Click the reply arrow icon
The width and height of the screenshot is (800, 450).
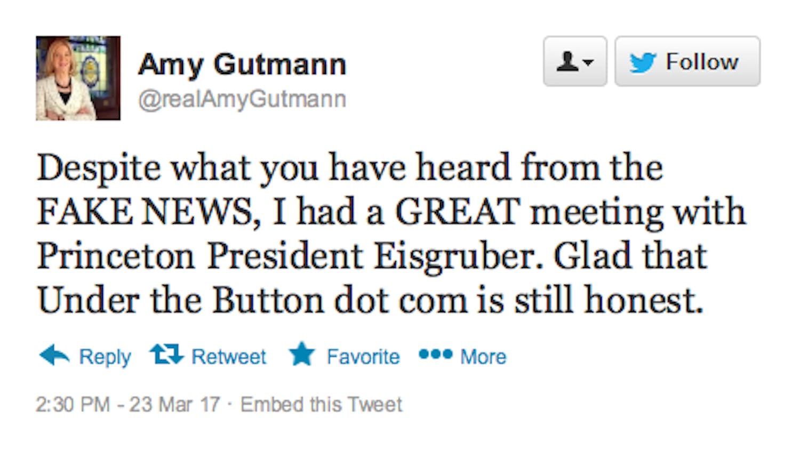54,355
